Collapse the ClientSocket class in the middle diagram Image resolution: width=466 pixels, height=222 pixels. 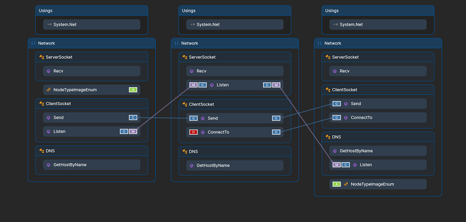click(201, 104)
